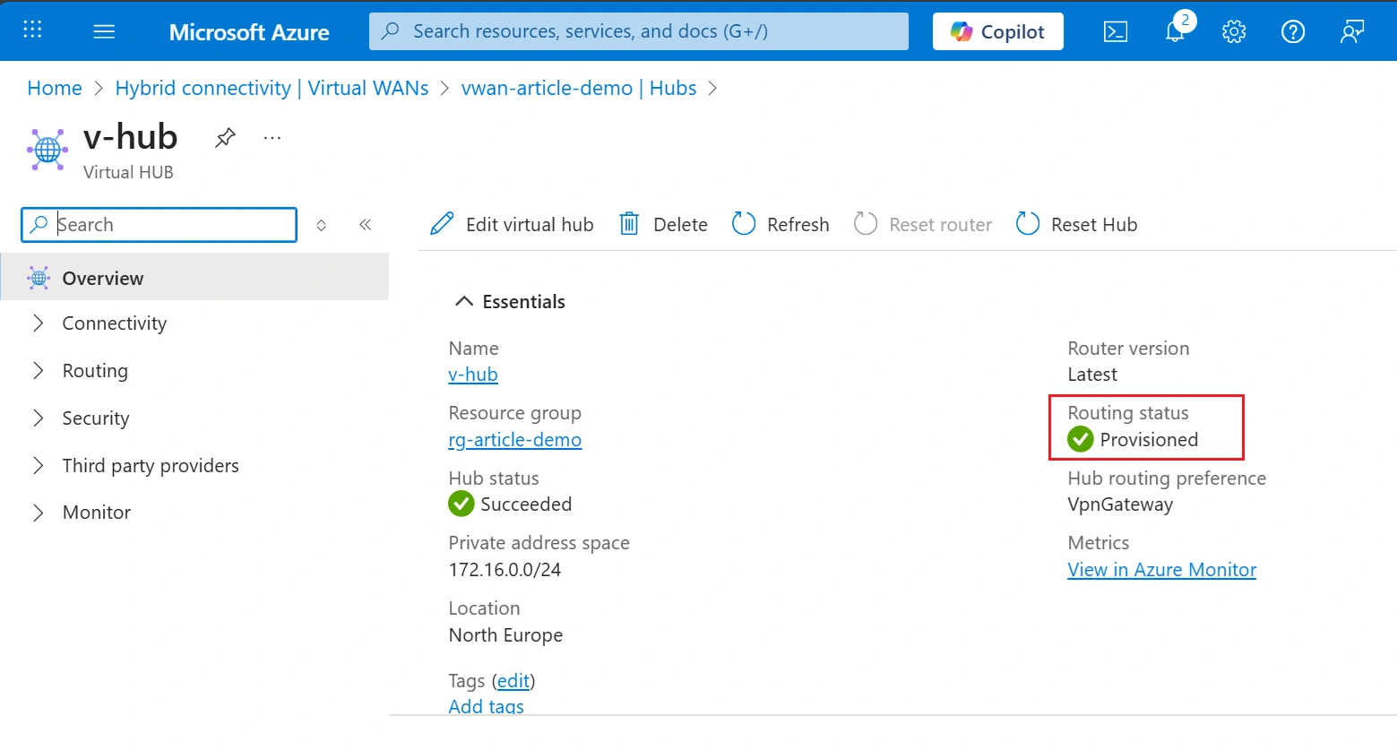Click the sidebar expand/collapse all arrows
This screenshot has width=1397, height=750.
[322, 225]
